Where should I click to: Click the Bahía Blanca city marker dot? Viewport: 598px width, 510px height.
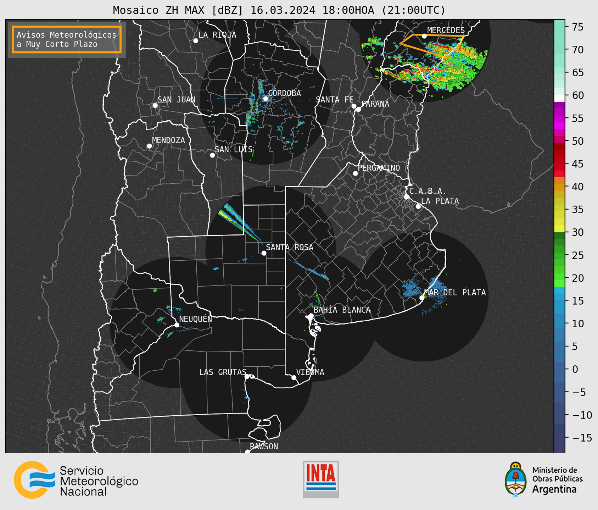[x=311, y=316]
